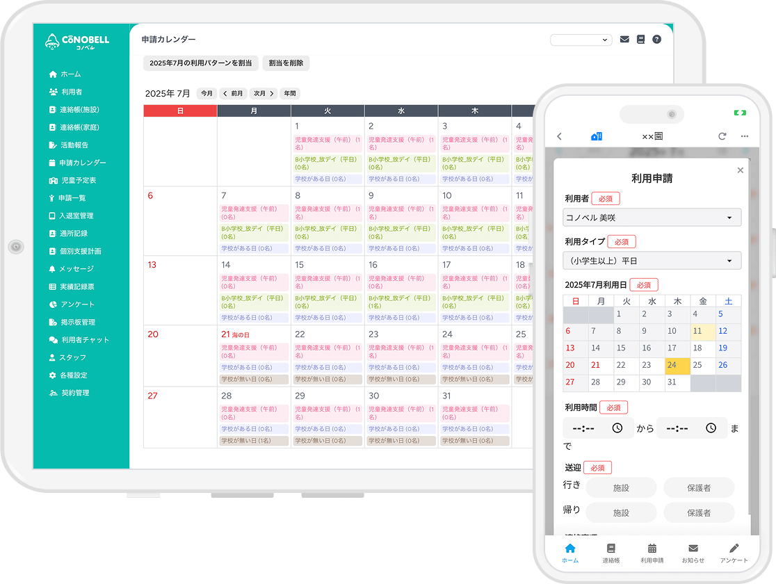Viewport: 776px width, 584px height.
Task: Open the empty dropdown in tablet header
Action: 581,40
